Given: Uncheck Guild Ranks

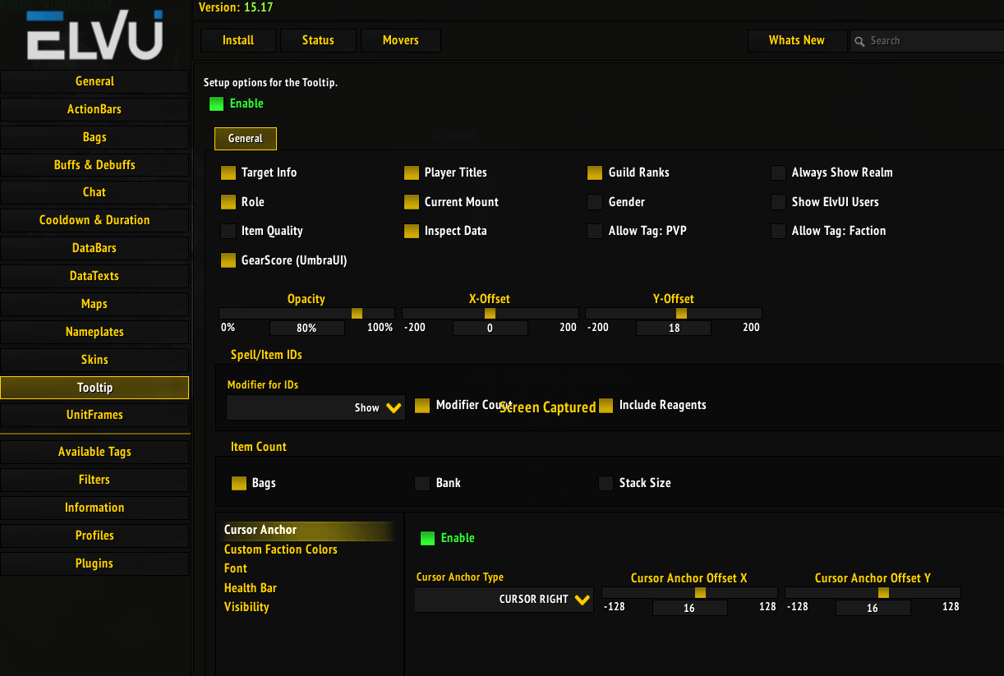Looking at the screenshot, I should (x=595, y=173).
